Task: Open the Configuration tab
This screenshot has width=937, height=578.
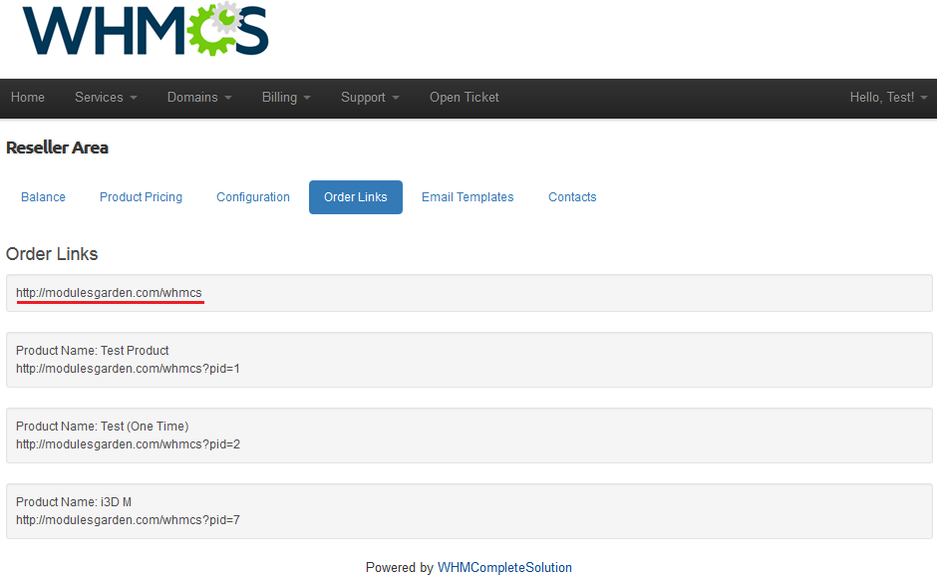Action: pyautogui.click(x=253, y=197)
